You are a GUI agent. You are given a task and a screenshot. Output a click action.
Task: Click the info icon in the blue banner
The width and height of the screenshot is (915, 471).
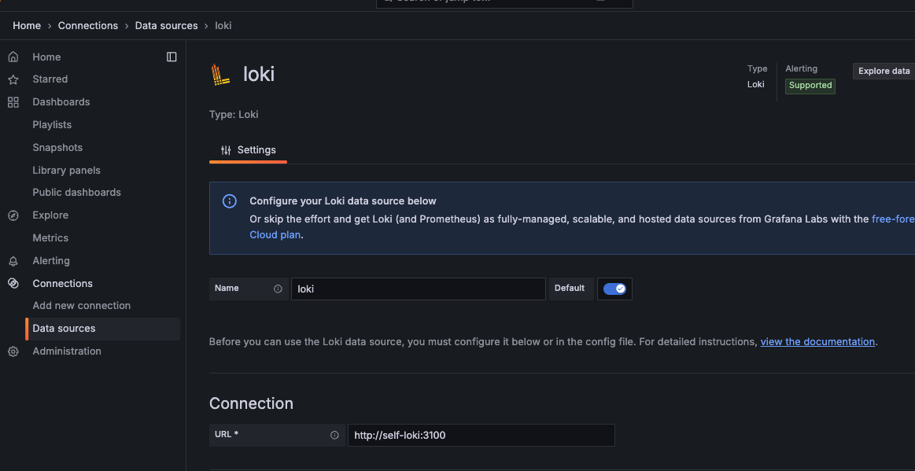click(229, 201)
